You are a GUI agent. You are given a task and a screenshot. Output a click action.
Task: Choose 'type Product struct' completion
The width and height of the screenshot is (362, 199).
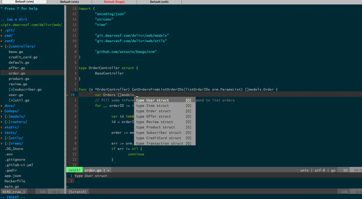165,127
